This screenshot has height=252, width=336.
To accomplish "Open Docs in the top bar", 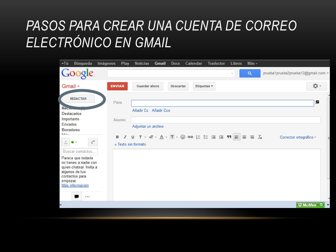I will point(176,63).
